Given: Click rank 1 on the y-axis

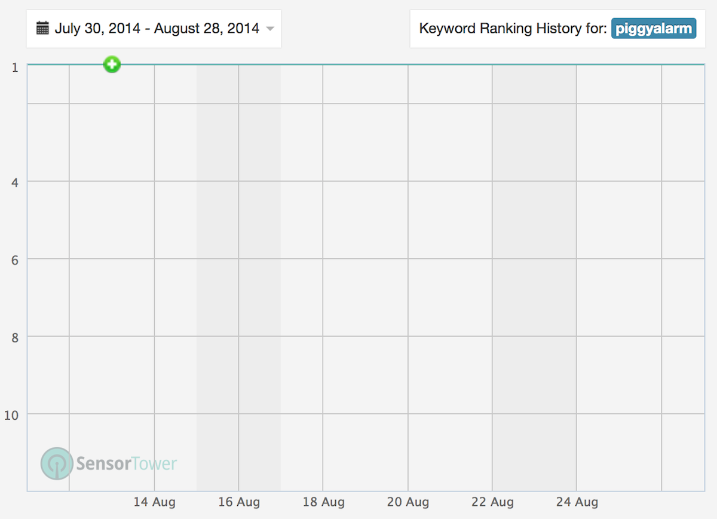Looking at the screenshot, I should pyautogui.click(x=14, y=68).
